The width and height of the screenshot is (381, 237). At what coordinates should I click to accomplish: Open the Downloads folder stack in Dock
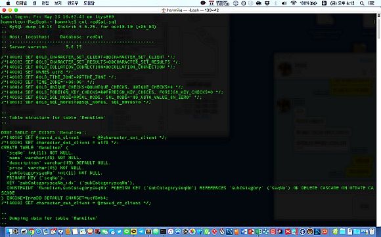[x=356, y=232]
